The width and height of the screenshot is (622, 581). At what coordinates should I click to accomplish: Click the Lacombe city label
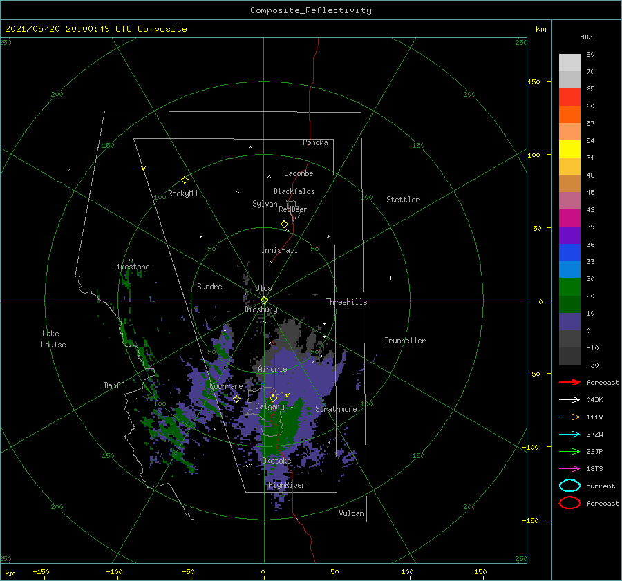pos(299,173)
